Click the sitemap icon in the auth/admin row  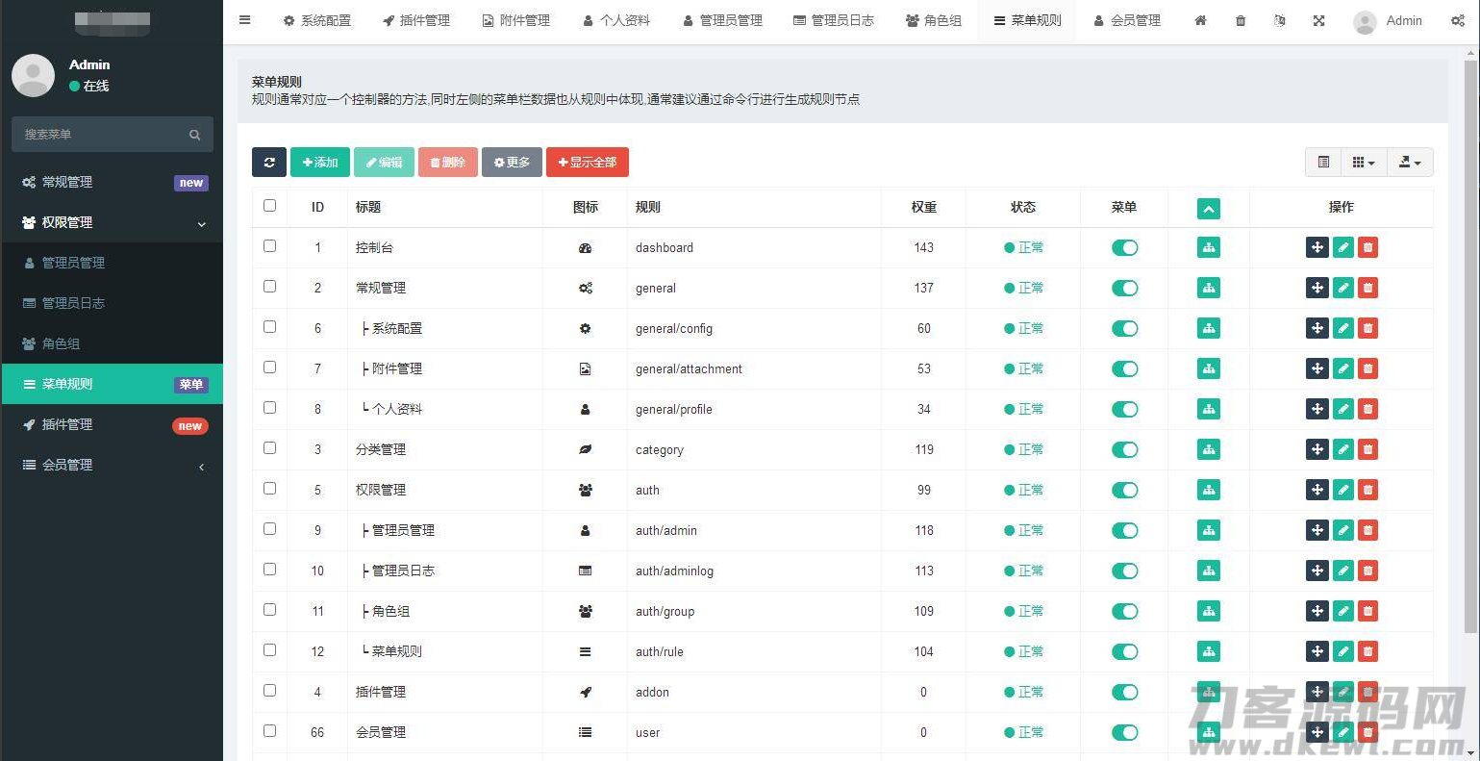click(x=1208, y=530)
